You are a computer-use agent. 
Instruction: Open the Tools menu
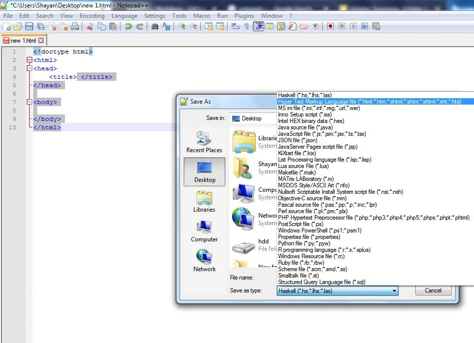point(179,16)
